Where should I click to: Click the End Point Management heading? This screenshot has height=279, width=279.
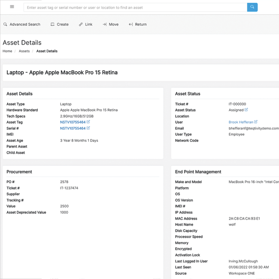[198, 172]
